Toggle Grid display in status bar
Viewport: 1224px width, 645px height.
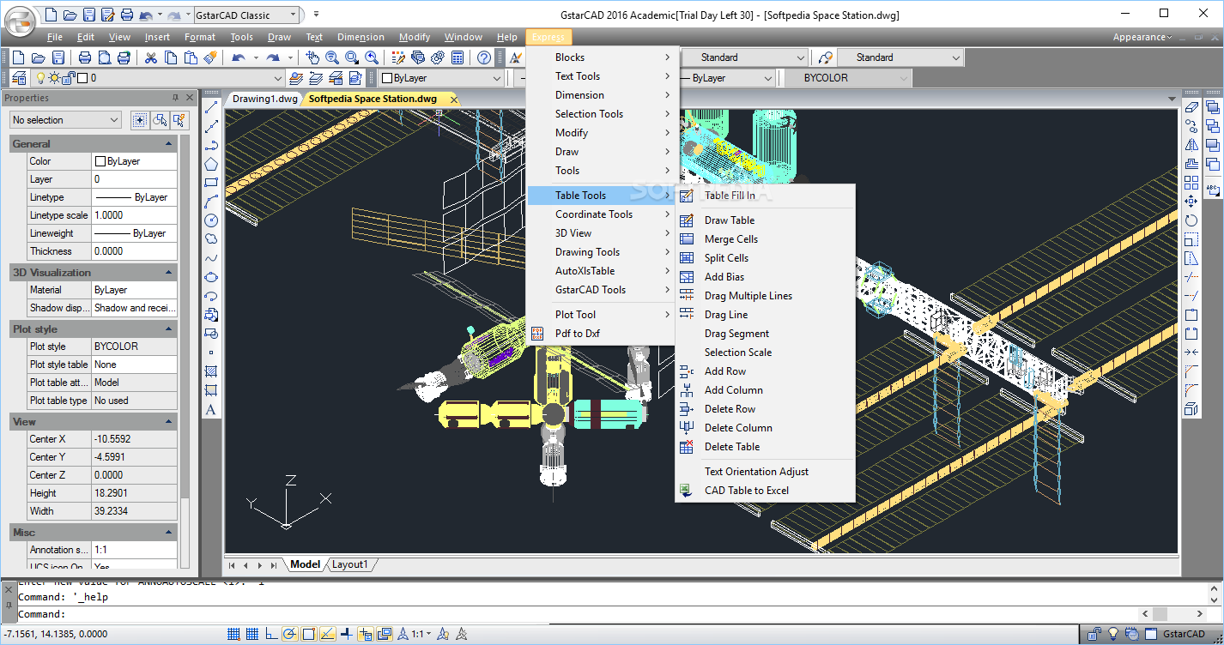point(252,635)
